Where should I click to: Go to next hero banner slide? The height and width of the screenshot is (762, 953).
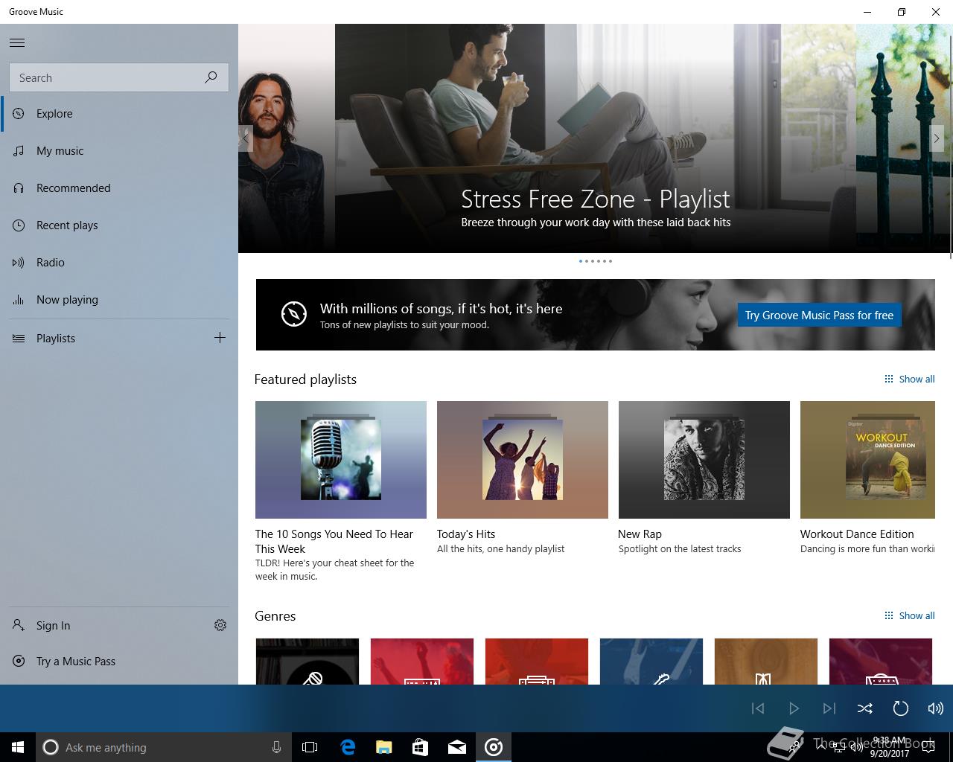click(937, 138)
